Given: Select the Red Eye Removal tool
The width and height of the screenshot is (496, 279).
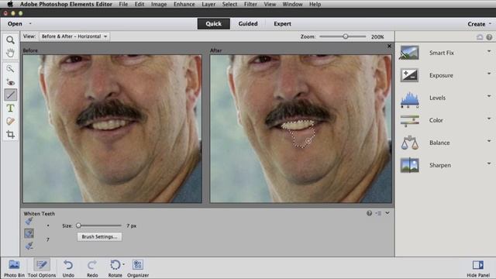Looking at the screenshot, I should click(x=10, y=82).
